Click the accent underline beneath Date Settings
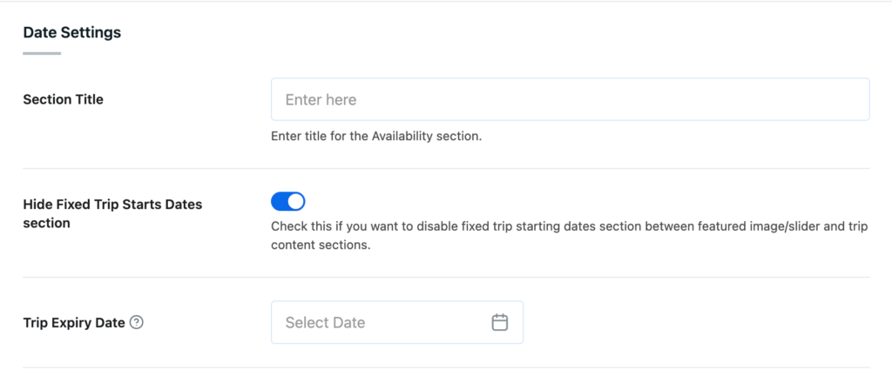 tap(42, 54)
